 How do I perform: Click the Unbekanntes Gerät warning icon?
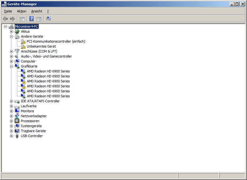[x=23, y=46]
